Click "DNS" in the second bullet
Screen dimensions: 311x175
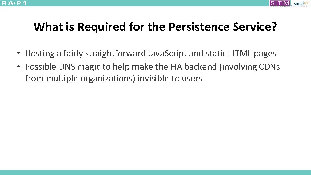pyautogui.click(x=67, y=67)
